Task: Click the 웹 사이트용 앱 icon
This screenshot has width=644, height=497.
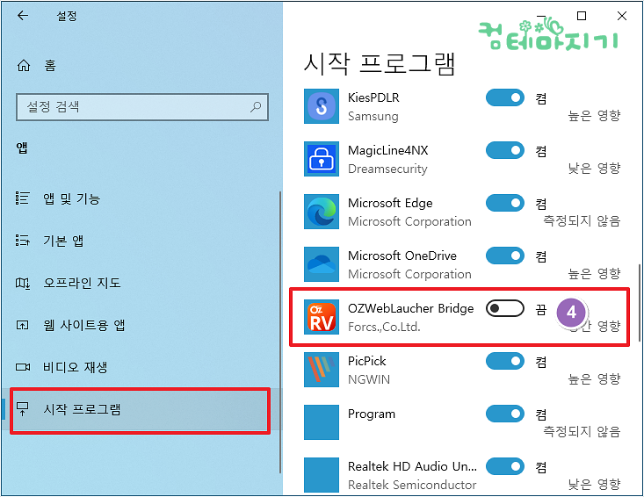Action: (x=22, y=325)
